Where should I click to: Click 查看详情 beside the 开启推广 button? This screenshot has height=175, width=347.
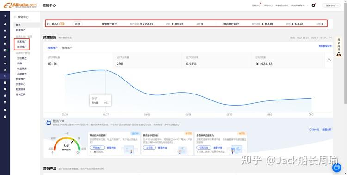click(111, 148)
